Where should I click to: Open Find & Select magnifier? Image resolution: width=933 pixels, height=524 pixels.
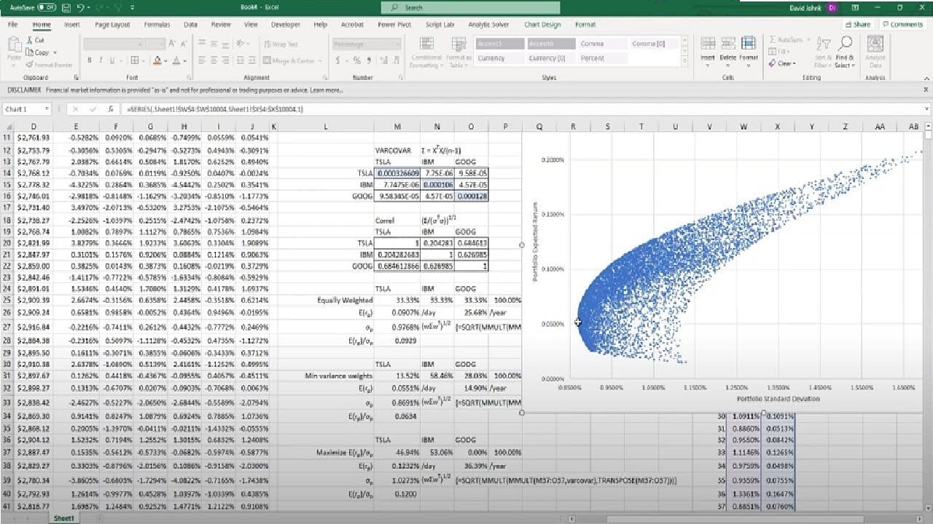(x=845, y=52)
